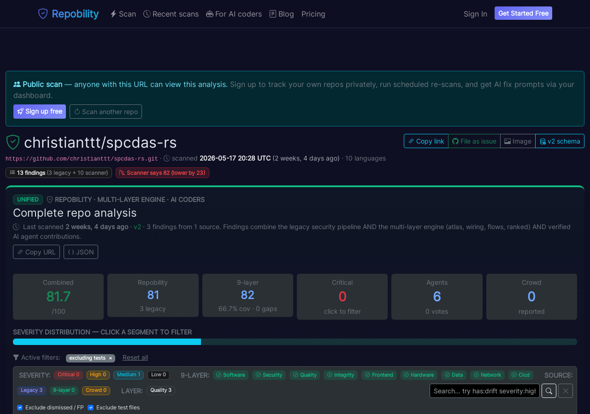This screenshot has height=414, width=590.
Task: Click Sign In
Action: coord(475,14)
